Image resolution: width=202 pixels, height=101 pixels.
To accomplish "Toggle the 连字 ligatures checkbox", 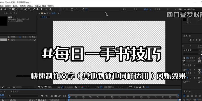I will click(x=185, y=82).
